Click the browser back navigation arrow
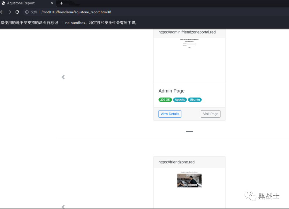Screen dimensions: 289x209 click(x=2, y=12)
